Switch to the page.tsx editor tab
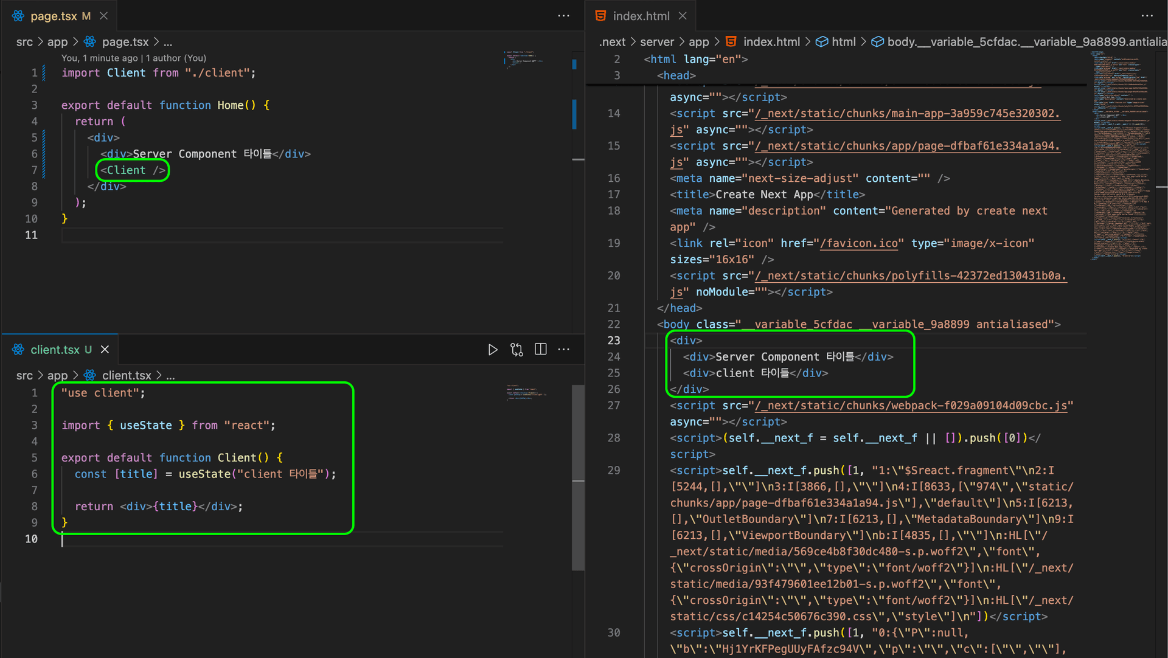Image resolution: width=1168 pixels, height=658 pixels. [x=59, y=16]
